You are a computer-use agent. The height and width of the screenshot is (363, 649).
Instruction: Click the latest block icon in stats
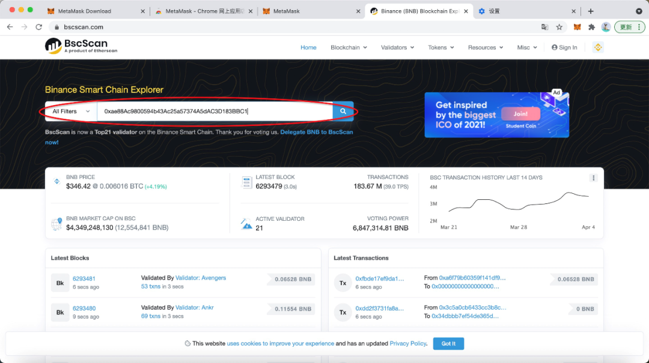pos(246,182)
